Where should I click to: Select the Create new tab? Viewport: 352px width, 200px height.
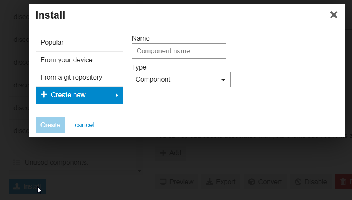[x=79, y=95]
